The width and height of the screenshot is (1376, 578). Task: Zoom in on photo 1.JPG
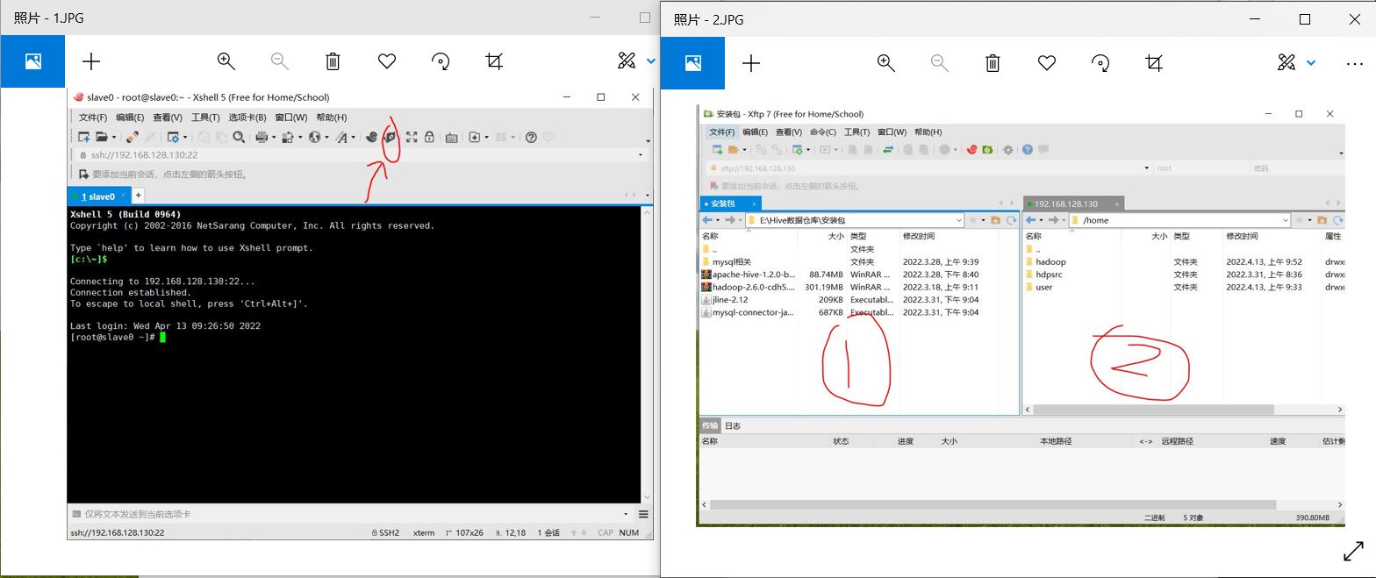point(226,61)
